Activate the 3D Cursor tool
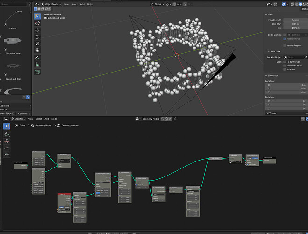Image resolution: width=308 pixels, height=234 pixels. point(37,23)
